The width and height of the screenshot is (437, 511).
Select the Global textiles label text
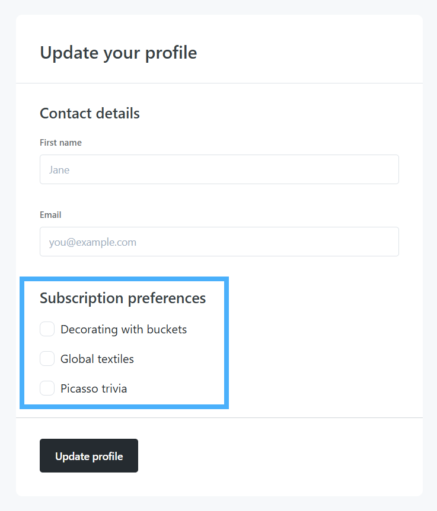(x=97, y=359)
